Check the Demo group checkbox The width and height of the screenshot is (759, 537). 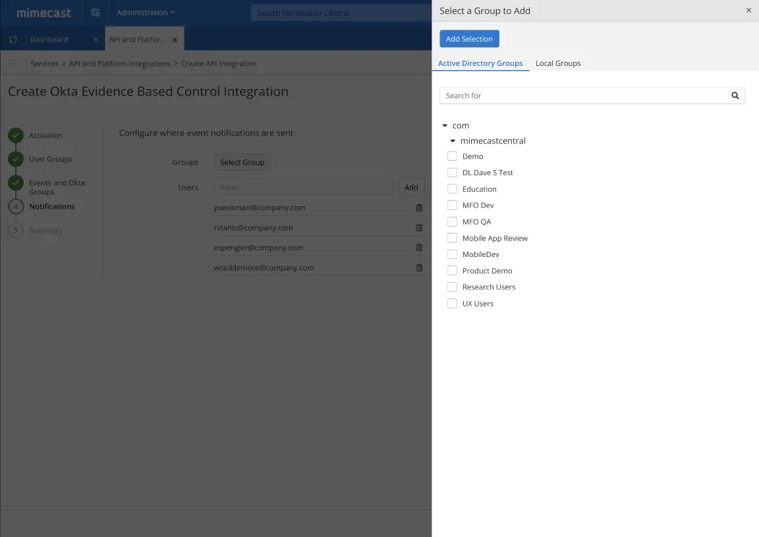point(452,156)
